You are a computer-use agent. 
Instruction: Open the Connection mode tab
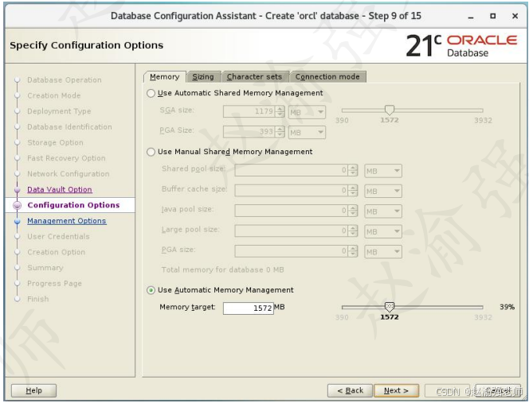point(327,77)
